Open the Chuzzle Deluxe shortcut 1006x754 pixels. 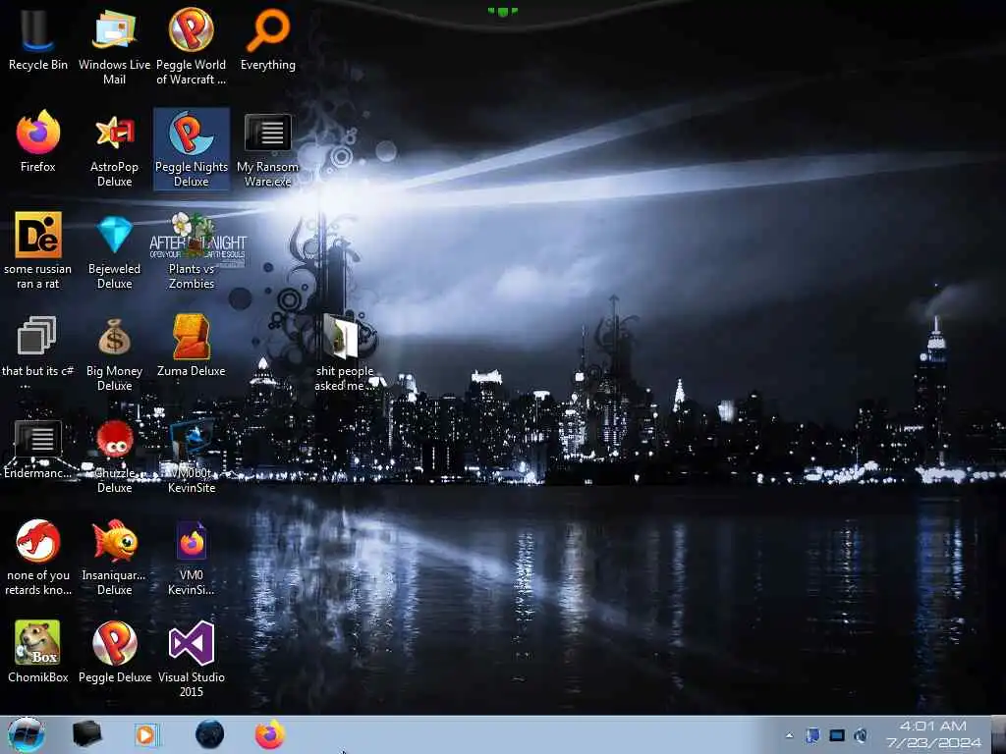(114, 457)
